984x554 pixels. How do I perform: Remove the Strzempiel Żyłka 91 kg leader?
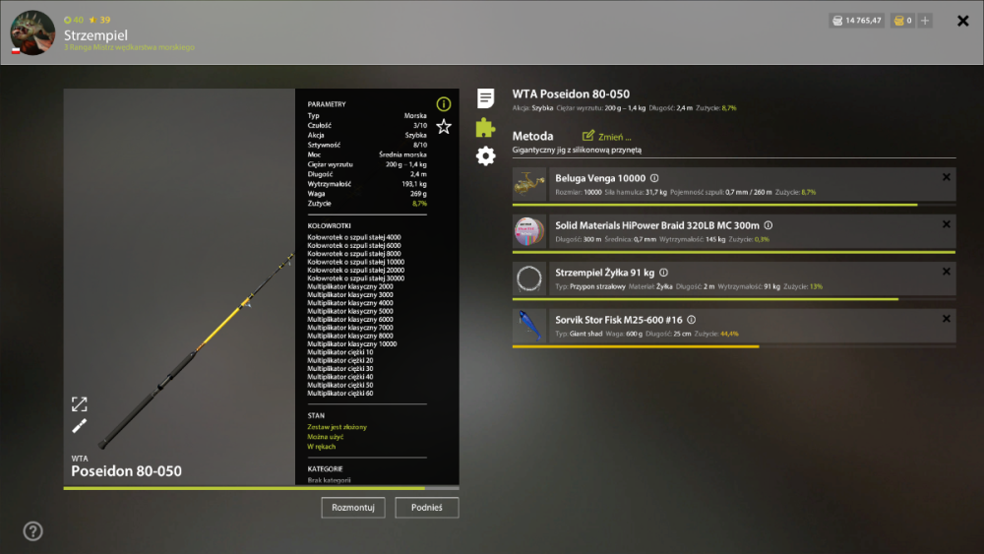click(x=947, y=272)
